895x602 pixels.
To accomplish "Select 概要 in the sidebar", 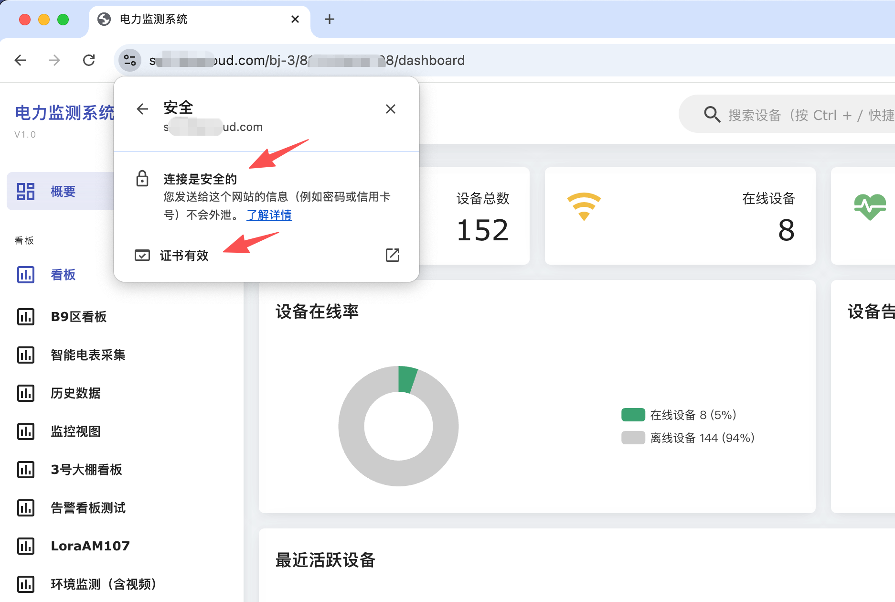I will [x=63, y=192].
